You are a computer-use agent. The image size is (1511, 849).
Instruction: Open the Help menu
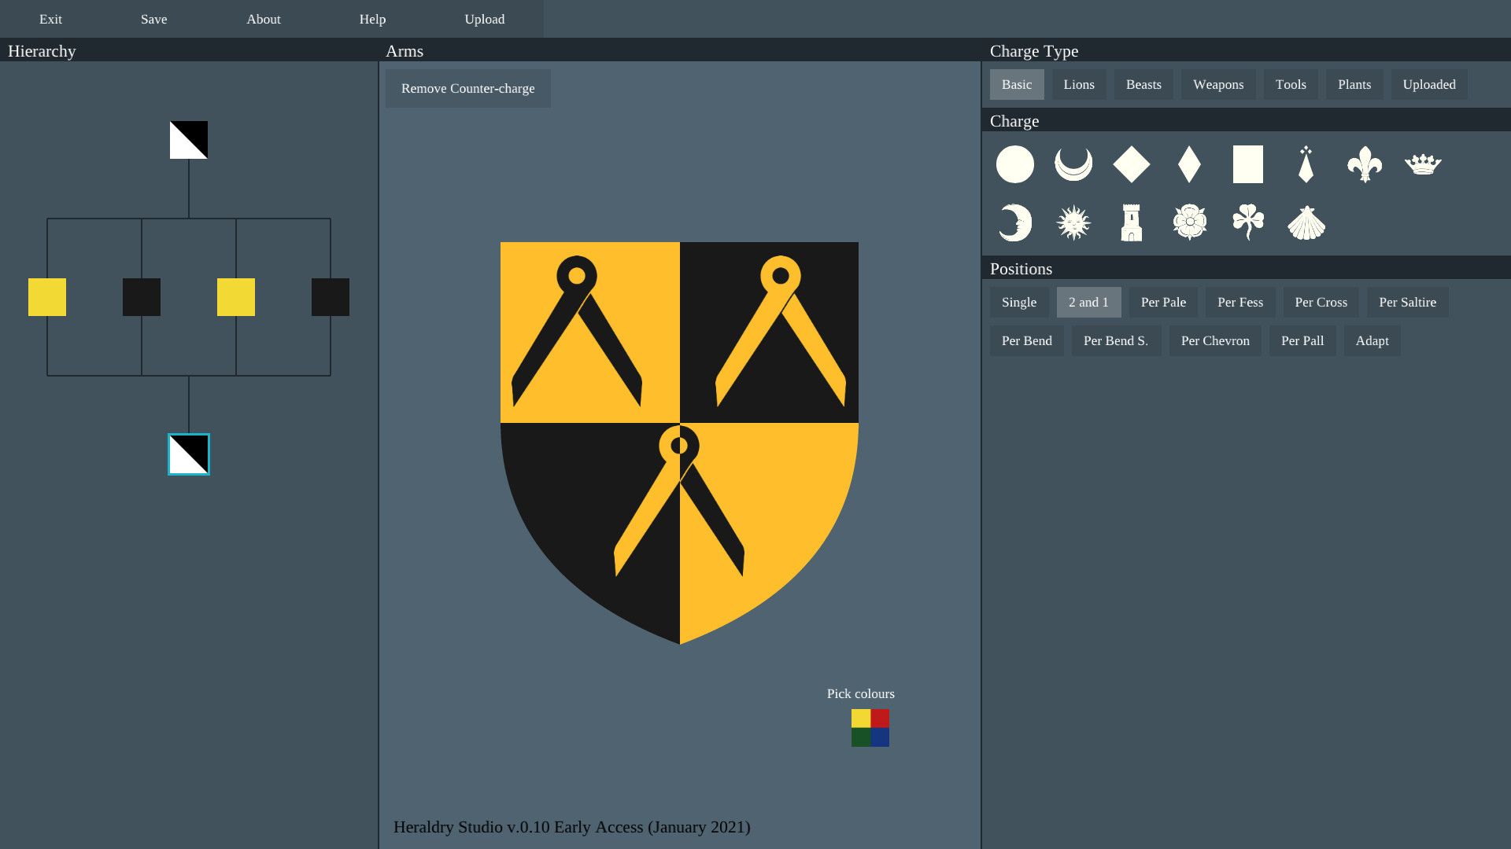(372, 19)
